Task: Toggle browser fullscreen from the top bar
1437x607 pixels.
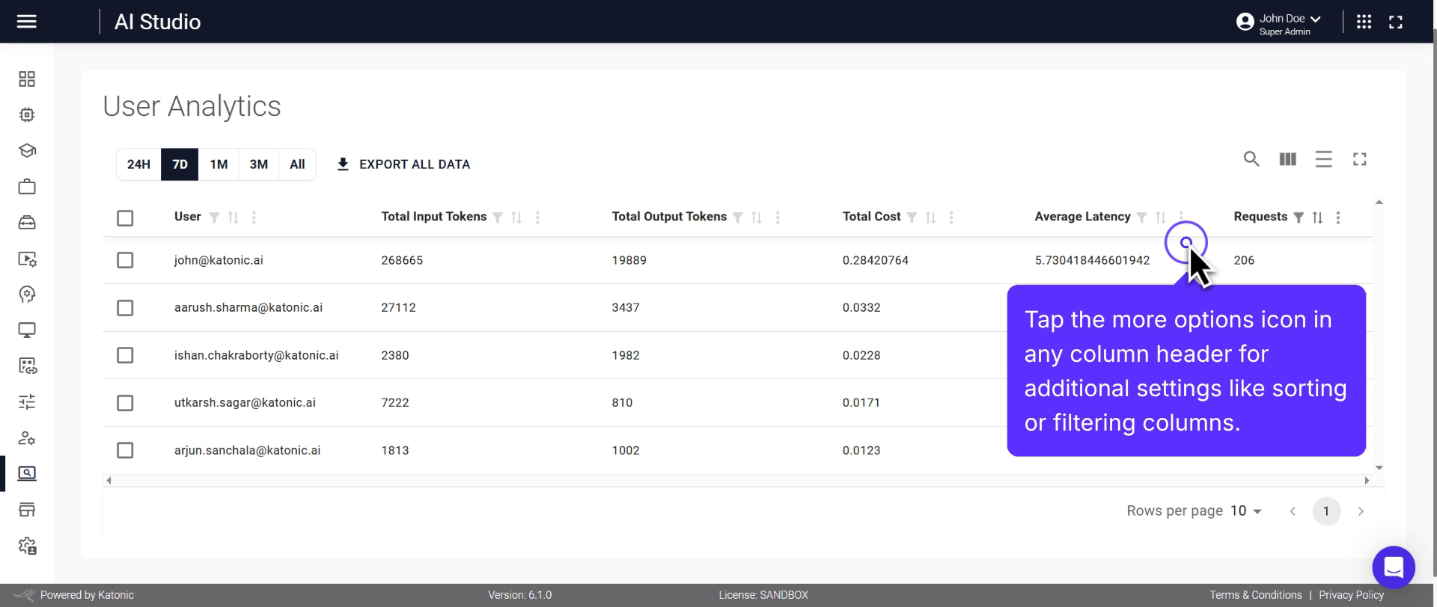Action: tap(1396, 22)
